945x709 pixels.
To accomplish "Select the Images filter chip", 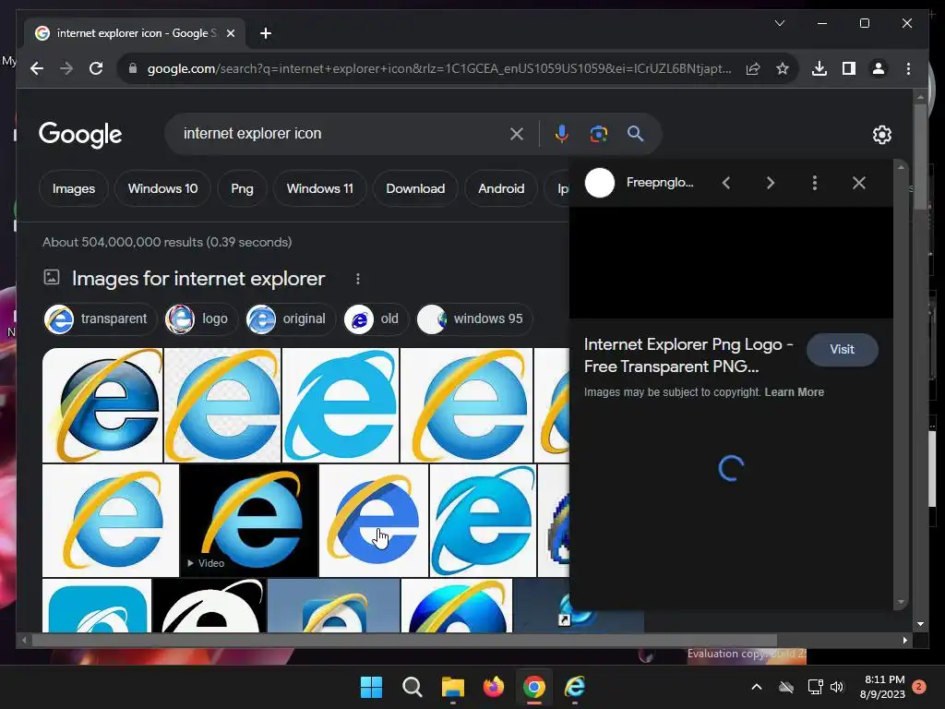I will (74, 188).
